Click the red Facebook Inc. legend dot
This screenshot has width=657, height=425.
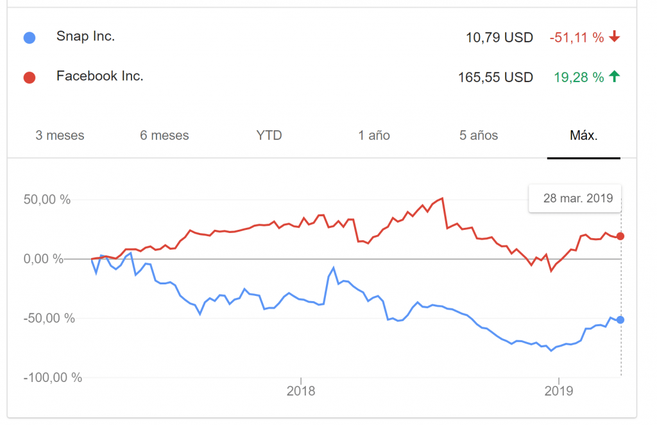pyautogui.click(x=30, y=78)
